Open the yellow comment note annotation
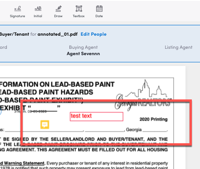Image resolution: width=200 pixels, height=169 pixels. (45, 125)
